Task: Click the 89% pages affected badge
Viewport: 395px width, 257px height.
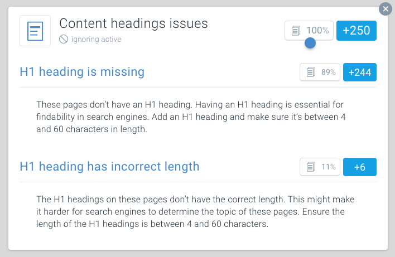Action: click(320, 72)
